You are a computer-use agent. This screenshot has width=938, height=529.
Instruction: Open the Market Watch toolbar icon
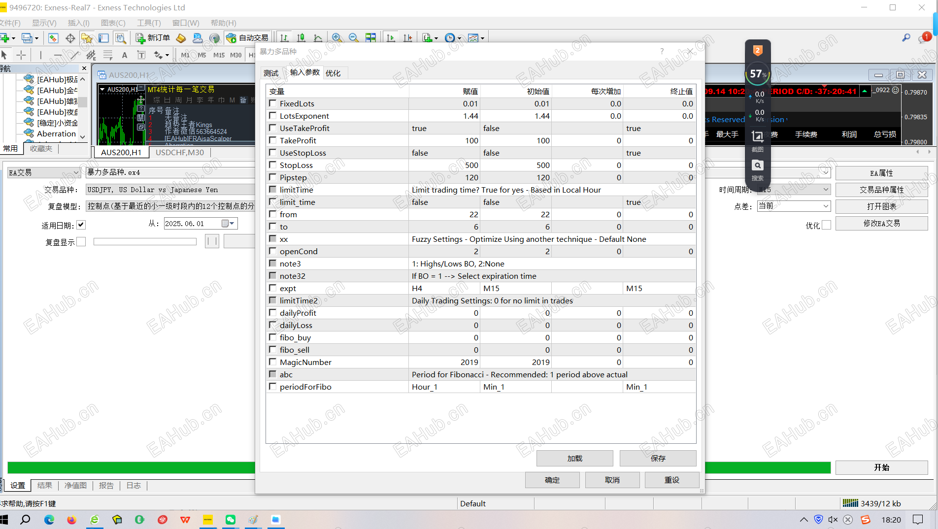coord(53,38)
